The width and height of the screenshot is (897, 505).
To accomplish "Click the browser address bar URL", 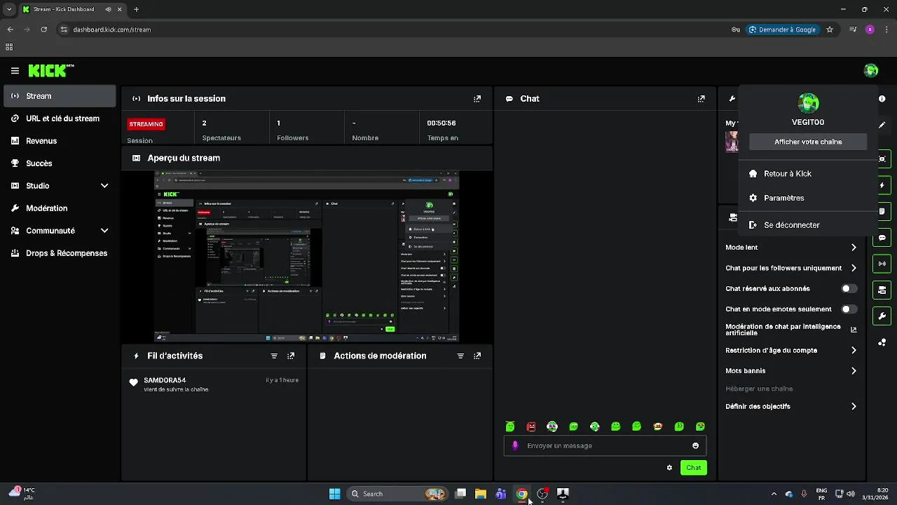I will click(112, 29).
